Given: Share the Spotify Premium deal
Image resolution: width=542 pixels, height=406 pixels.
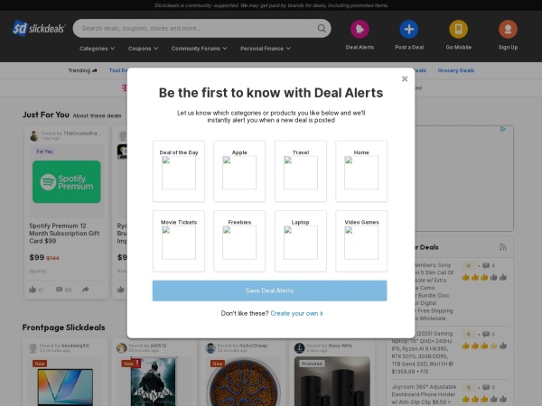Looking at the screenshot, I should (86, 290).
